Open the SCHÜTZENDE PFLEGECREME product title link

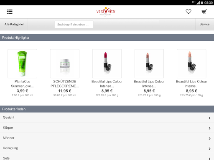click(x=65, y=84)
